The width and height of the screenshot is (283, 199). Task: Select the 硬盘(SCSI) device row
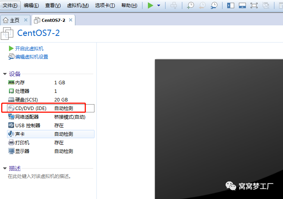pyautogui.click(x=51, y=100)
